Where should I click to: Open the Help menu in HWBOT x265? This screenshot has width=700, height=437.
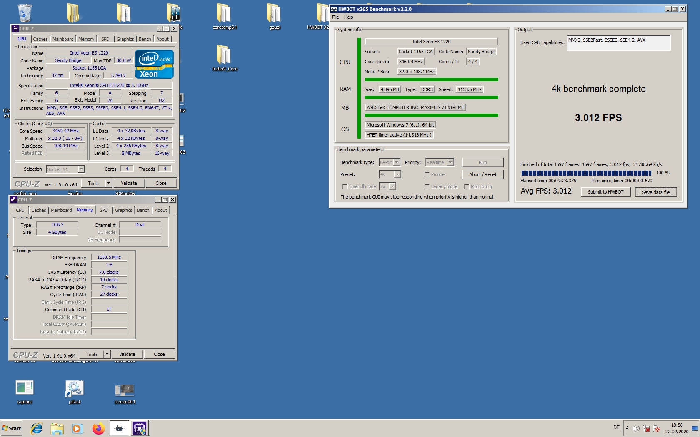(x=349, y=17)
